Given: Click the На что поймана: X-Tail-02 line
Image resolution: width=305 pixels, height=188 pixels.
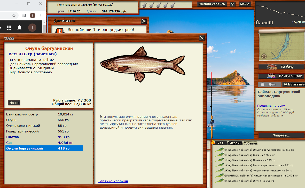Looking at the screenshot, I should (31, 60).
